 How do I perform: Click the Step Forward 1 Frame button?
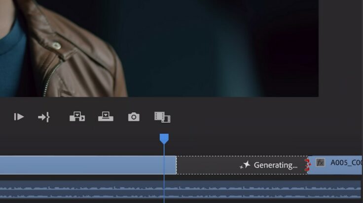point(19,116)
